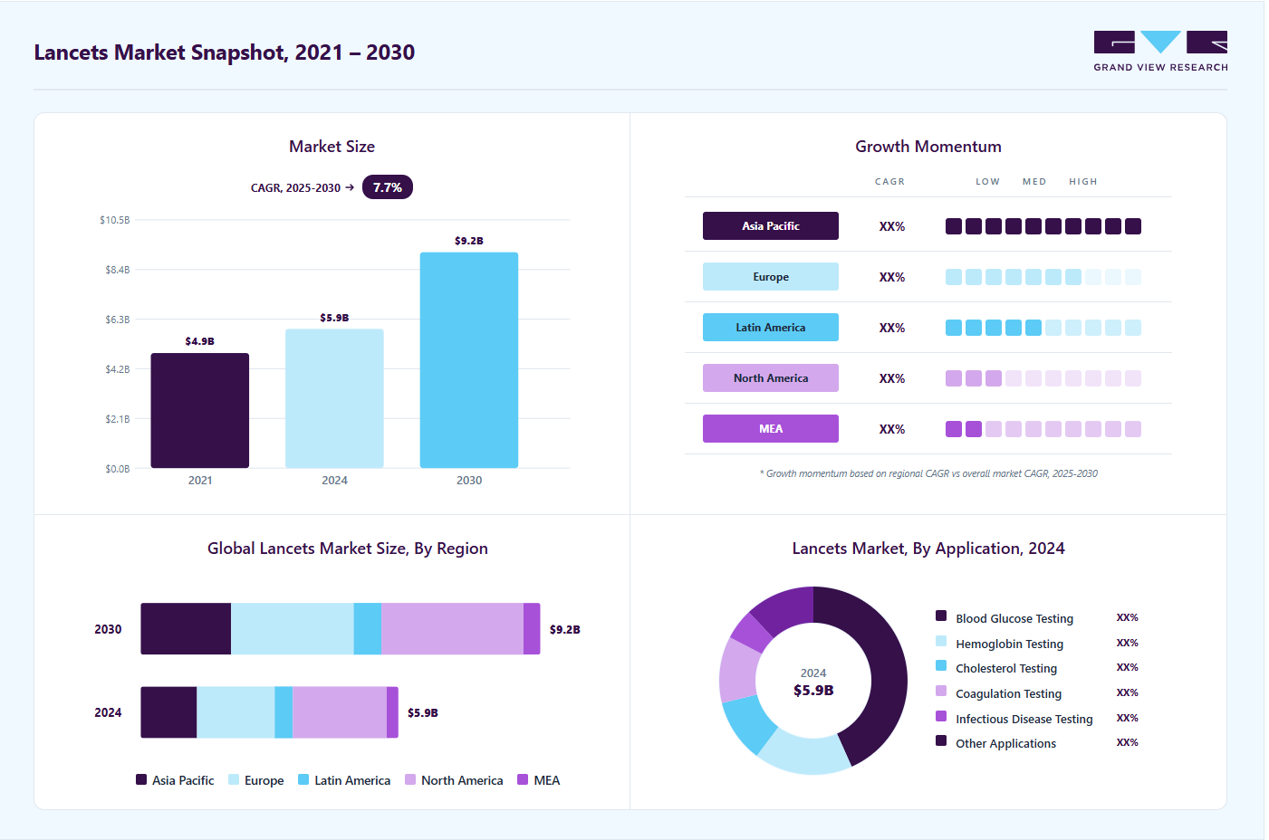This screenshot has width=1269, height=840.
Task: Click the North America momentum indicator squares
Action: tap(1043, 378)
